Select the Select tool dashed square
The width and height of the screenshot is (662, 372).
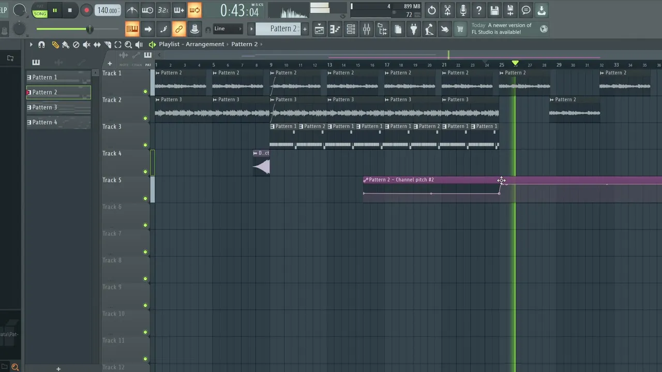coord(118,44)
